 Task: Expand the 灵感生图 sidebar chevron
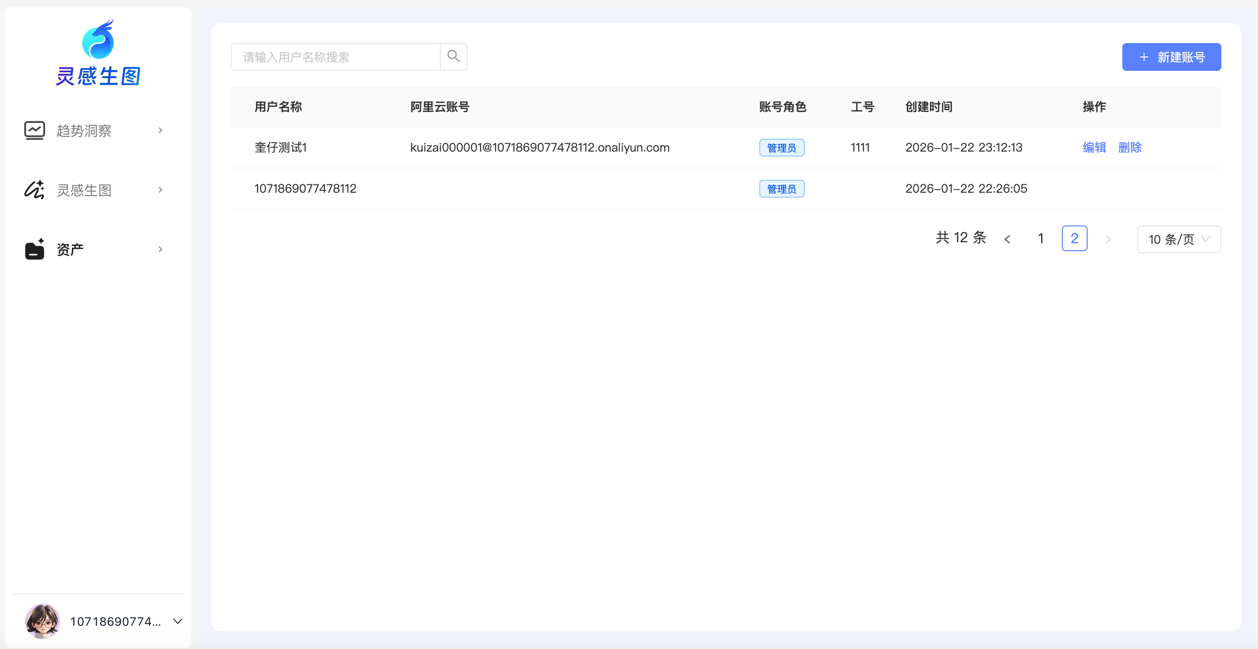[x=160, y=190]
